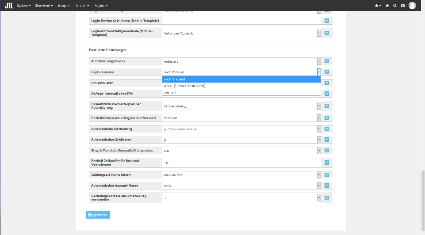Screen dimensions: 425x235
Task: Show help for Shop 3-Template Kompatibilitätsmodus
Action: coord(327,151)
